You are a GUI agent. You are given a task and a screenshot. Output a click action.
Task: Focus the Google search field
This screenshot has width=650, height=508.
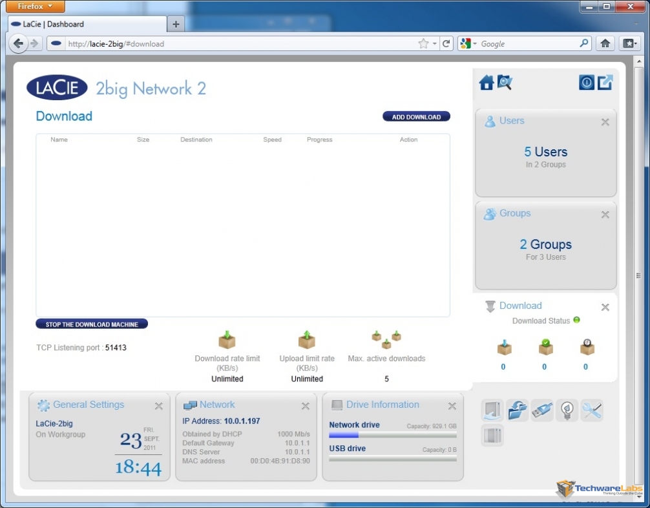point(529,43)
